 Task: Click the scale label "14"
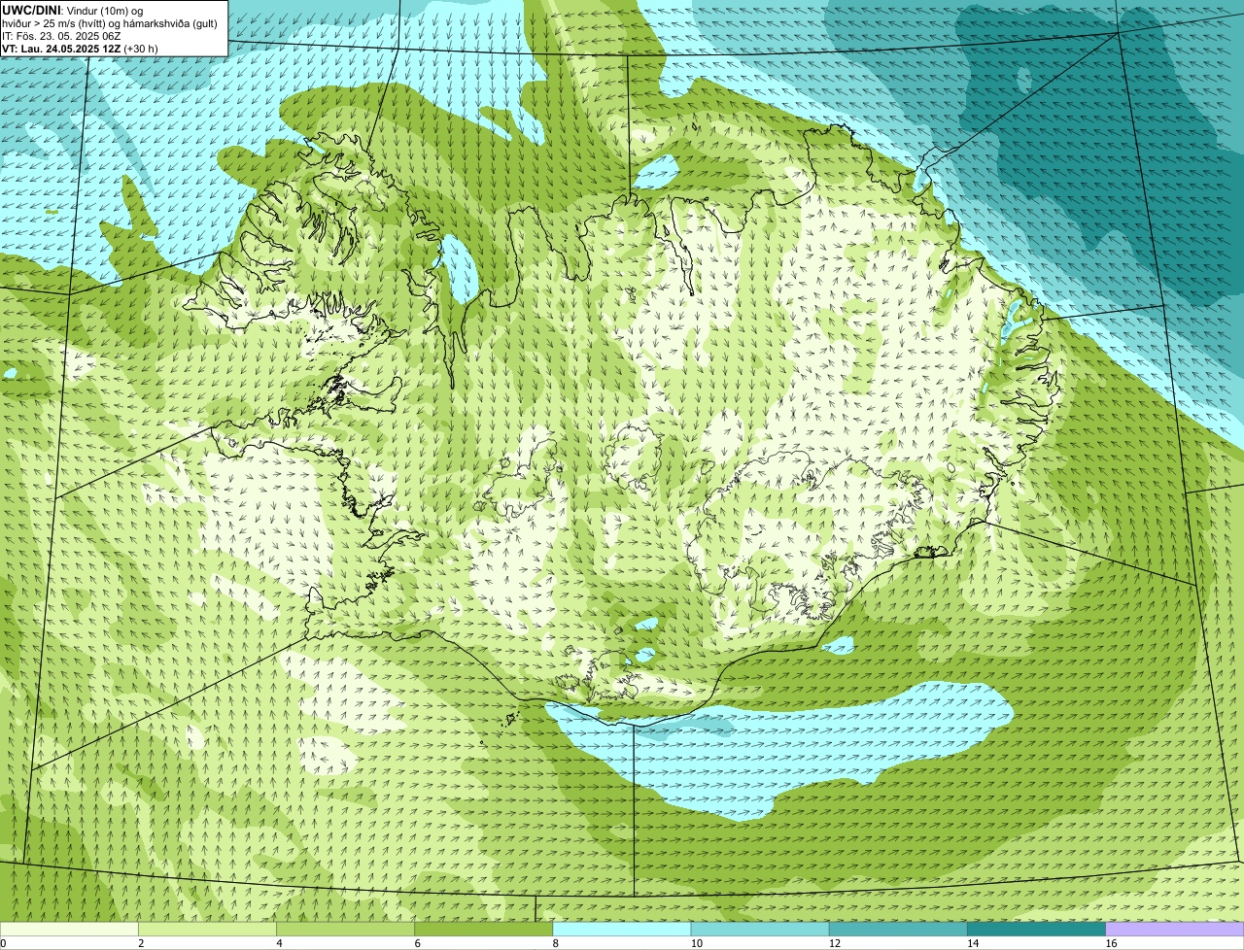point(973,943)
